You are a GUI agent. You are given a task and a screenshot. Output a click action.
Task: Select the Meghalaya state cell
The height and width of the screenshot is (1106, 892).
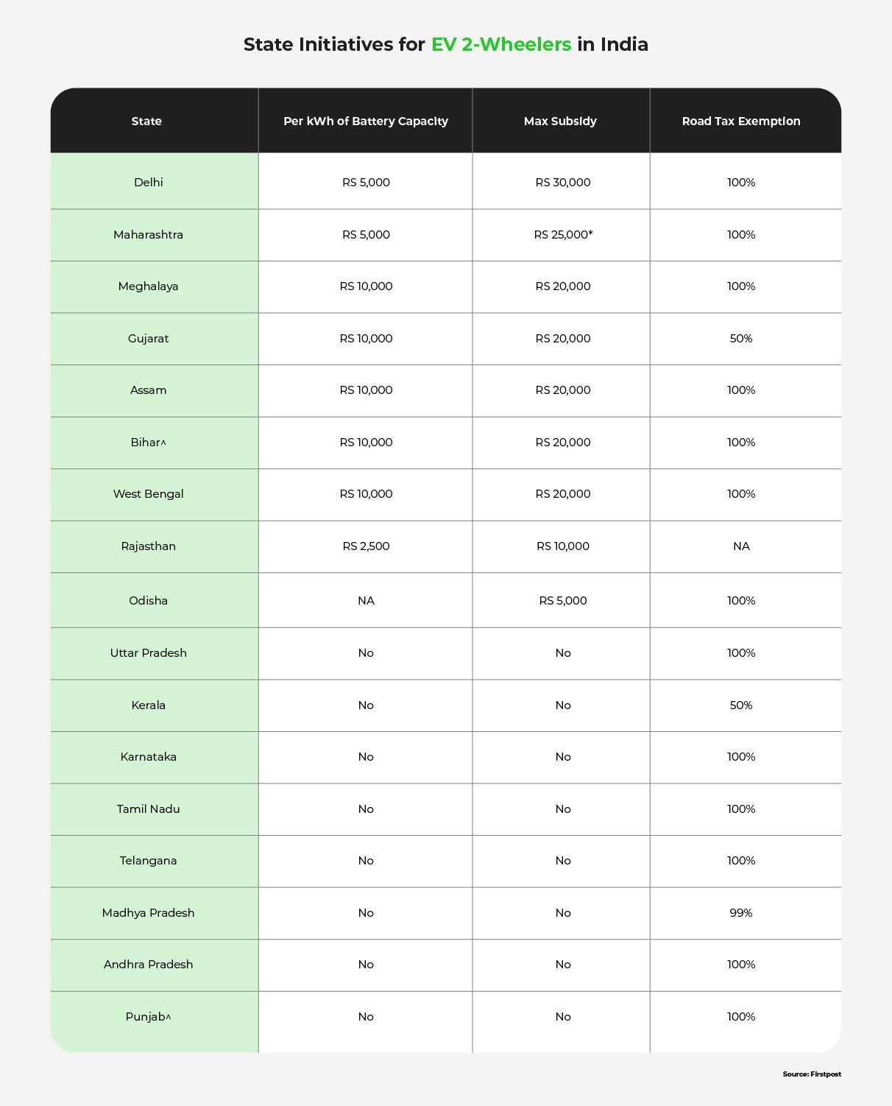pyautogui.click(x=149, y=286)
